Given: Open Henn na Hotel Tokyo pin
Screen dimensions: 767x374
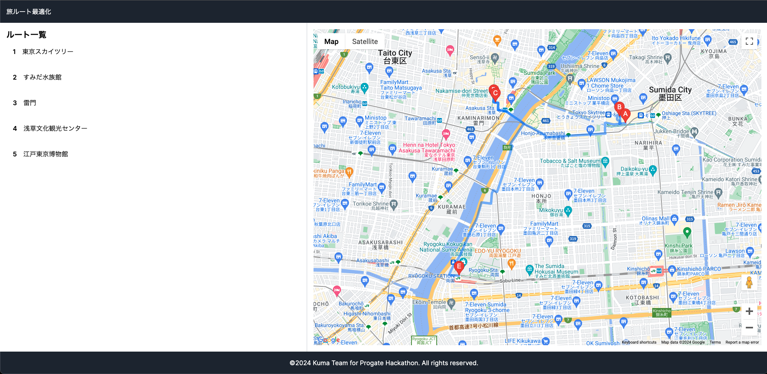Looking at the screenshot, I should pos(446,134).
